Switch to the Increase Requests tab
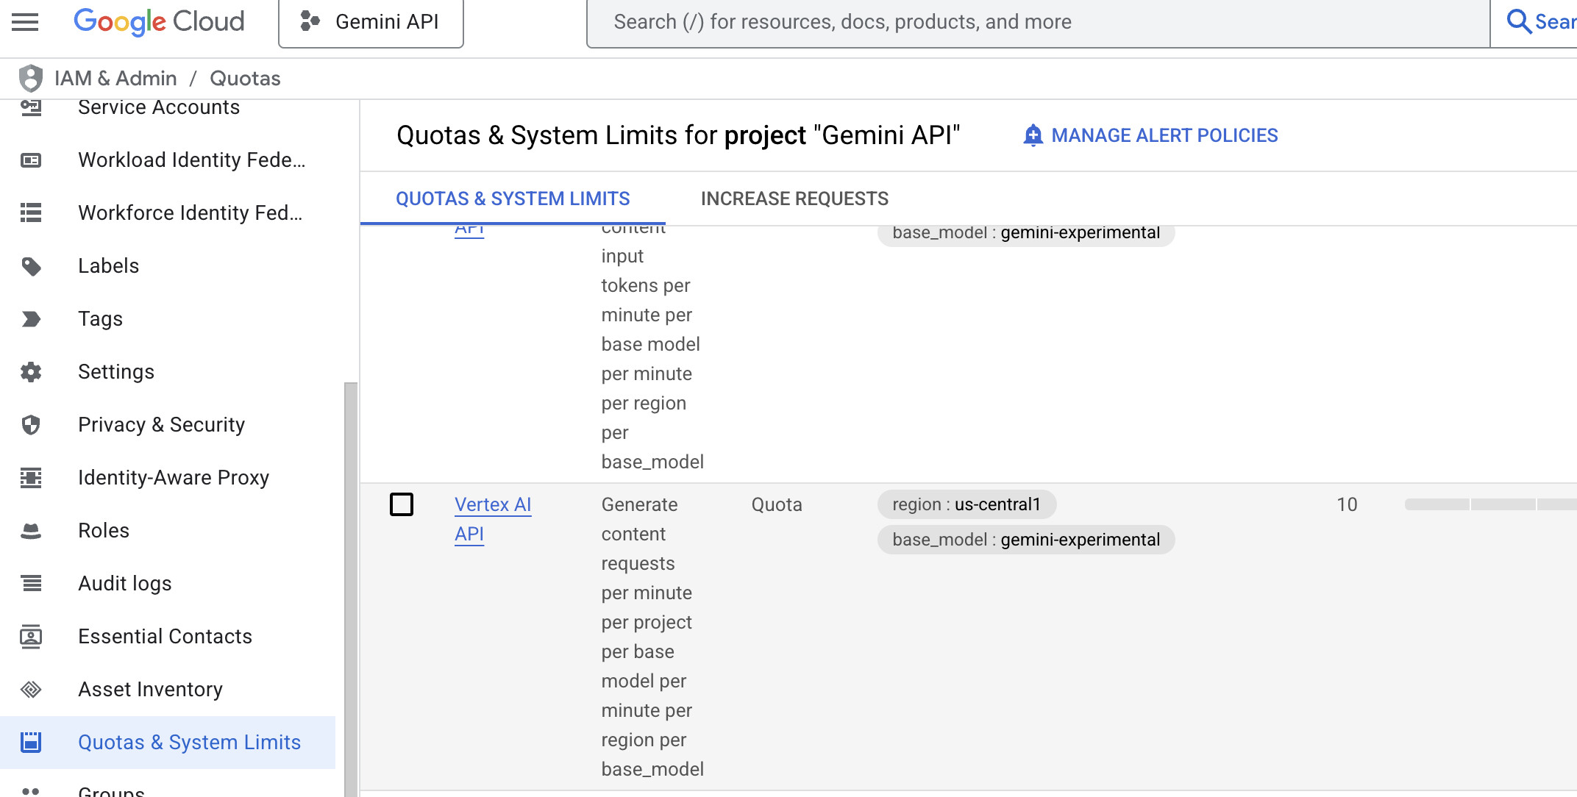This screenshot has height=797, width=1577. [x=794, y=199]
